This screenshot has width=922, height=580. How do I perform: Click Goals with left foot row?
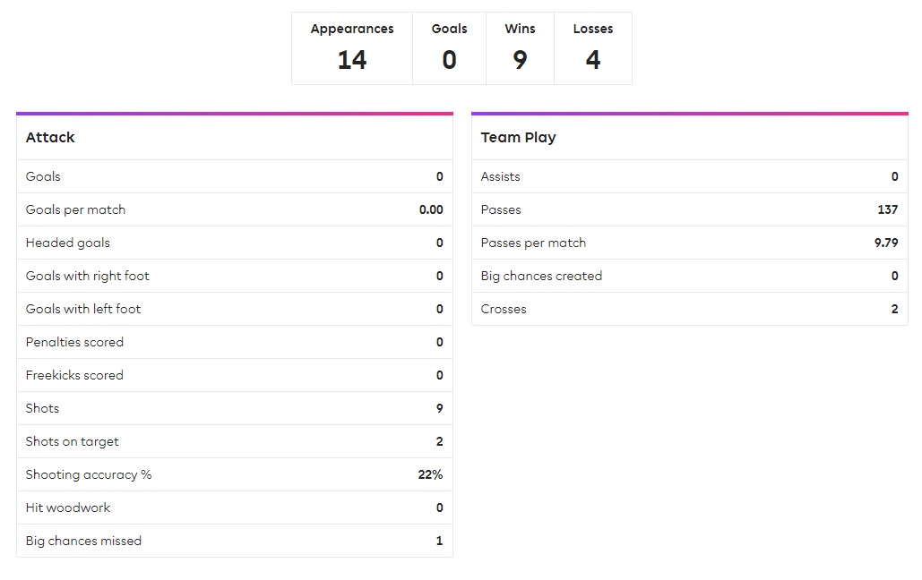click(235, 309)
